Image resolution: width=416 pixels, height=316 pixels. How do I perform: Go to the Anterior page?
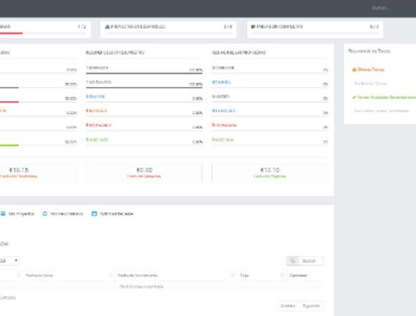click(288, 306)
